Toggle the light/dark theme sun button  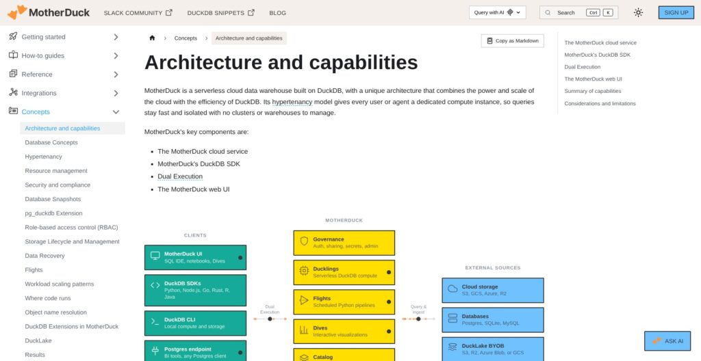639,12
